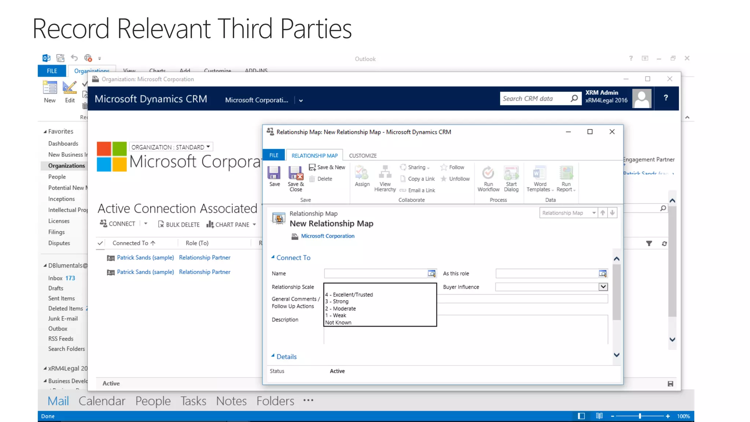This screenshot has width=750, height=422.
Task: Open the Microsoft Corporation link
Action: click(x=328, y=236)
